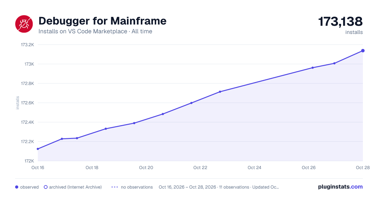Click the 'archived (Internet Archive)' legend circle

[x=46, y=187]
